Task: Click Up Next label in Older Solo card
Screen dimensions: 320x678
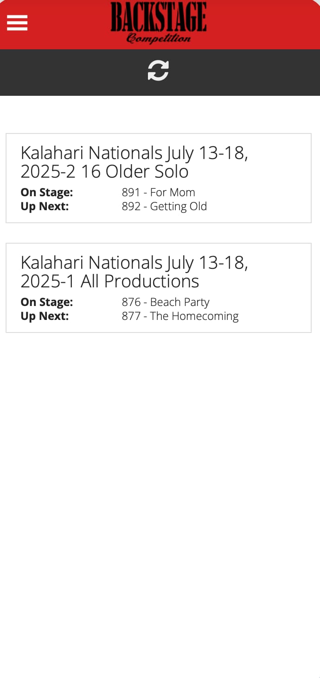Action: pos(45,206)
